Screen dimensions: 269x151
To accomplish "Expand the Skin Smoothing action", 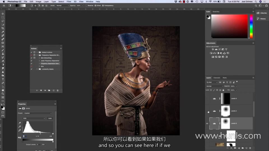I will (x=39, y=58).
